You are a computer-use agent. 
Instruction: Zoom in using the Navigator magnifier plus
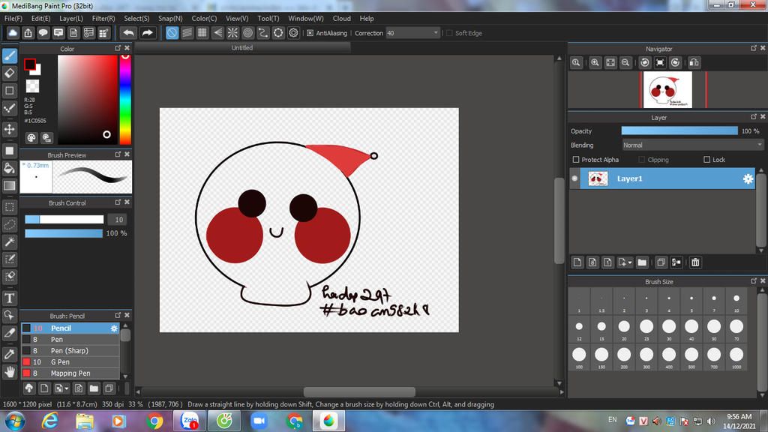tap(595, 63)
